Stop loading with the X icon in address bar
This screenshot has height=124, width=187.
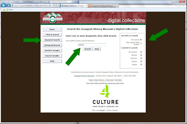coord(58,5)
